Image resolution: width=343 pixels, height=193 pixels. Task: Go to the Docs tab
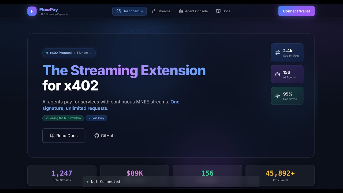(x=223, y=11)
